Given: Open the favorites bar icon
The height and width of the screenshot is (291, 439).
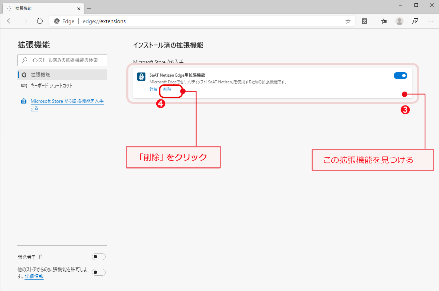Looking at the screenshot, I should point(384,21).
